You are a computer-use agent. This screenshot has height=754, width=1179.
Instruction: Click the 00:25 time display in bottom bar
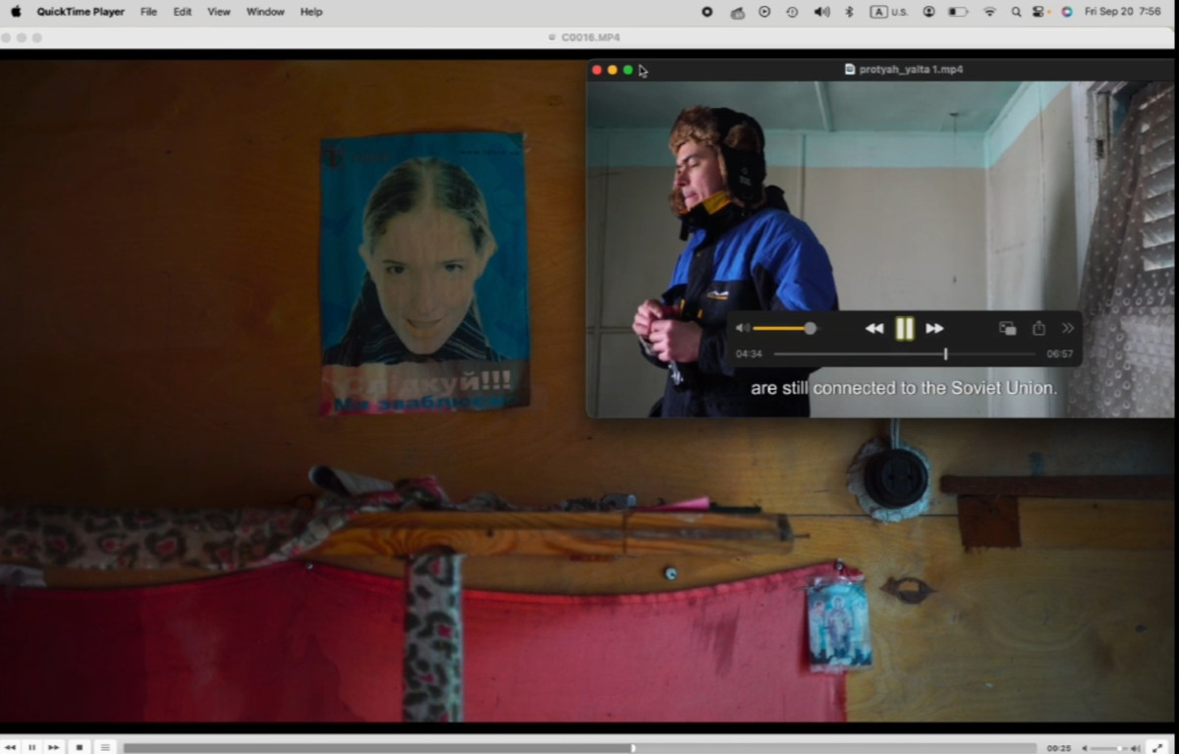(1058, 748)
